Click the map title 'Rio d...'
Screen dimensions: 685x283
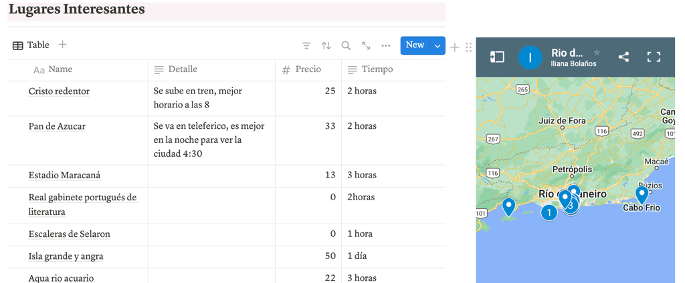[x=567, y=53]
